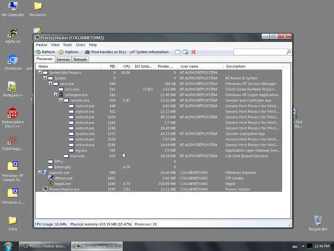Open System information graph button

tap(149, 52)
